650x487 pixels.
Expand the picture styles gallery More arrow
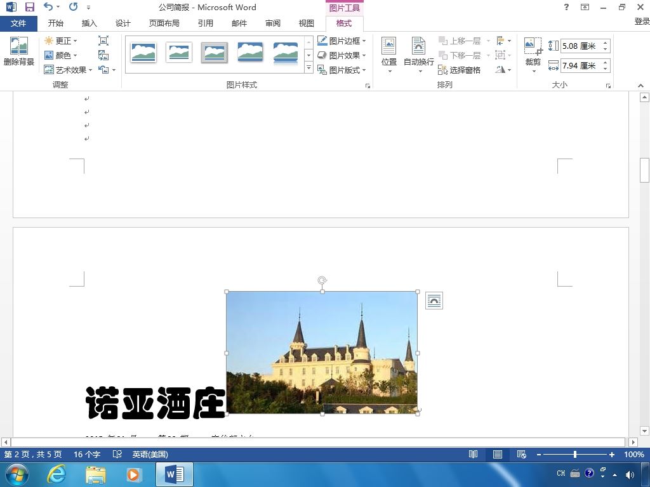pyautogui.click(x=309, y=67)
